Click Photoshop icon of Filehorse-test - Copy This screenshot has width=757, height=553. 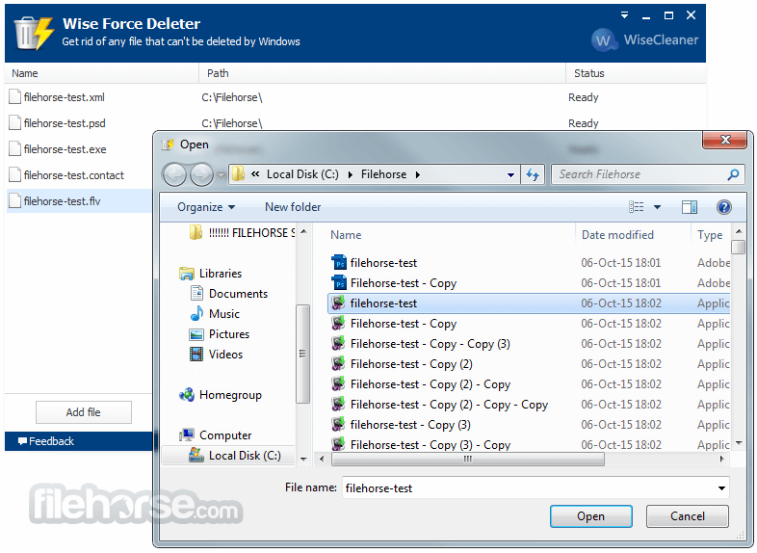tap(339, 283)
